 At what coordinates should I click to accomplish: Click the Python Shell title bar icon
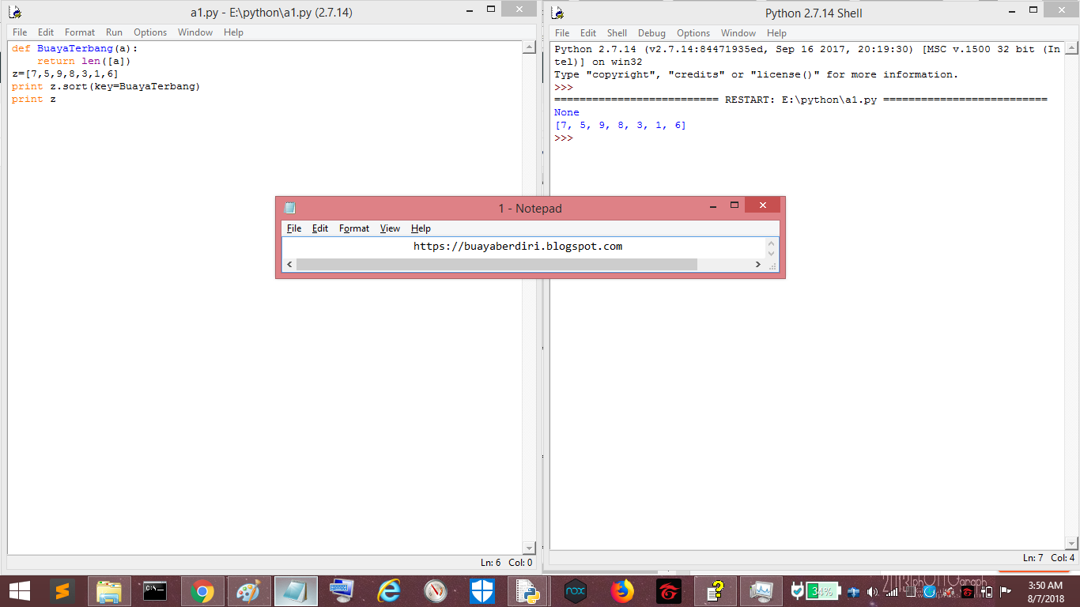(x=558, y=12)
